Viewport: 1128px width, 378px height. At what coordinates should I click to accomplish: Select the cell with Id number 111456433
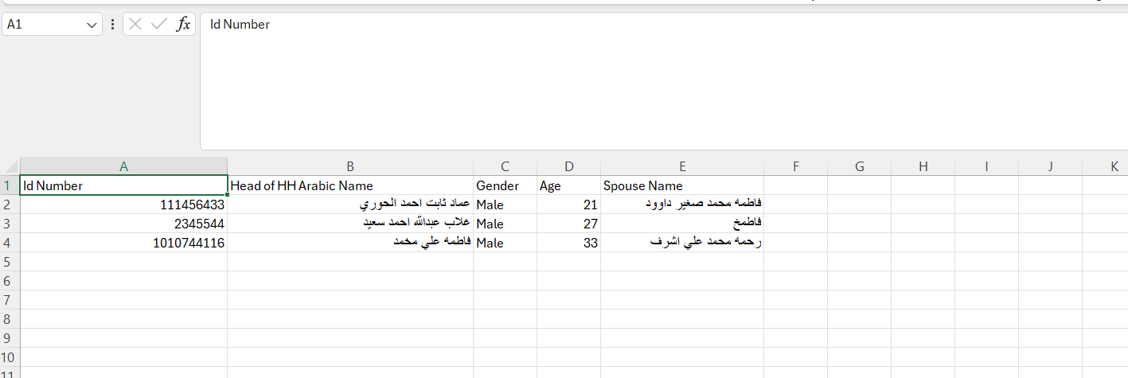(x=123, y=205)
